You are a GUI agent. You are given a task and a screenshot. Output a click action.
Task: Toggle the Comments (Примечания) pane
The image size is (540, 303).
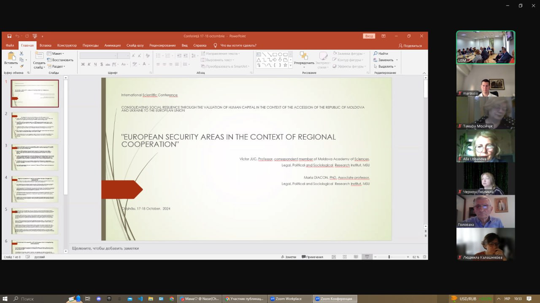coord(312,257)
